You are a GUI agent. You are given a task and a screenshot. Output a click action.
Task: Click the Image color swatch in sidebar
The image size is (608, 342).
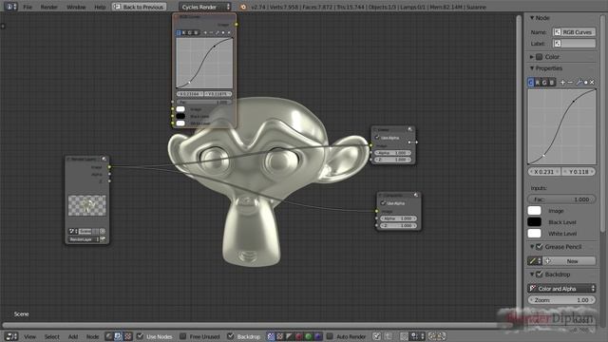tap(534, 211)
